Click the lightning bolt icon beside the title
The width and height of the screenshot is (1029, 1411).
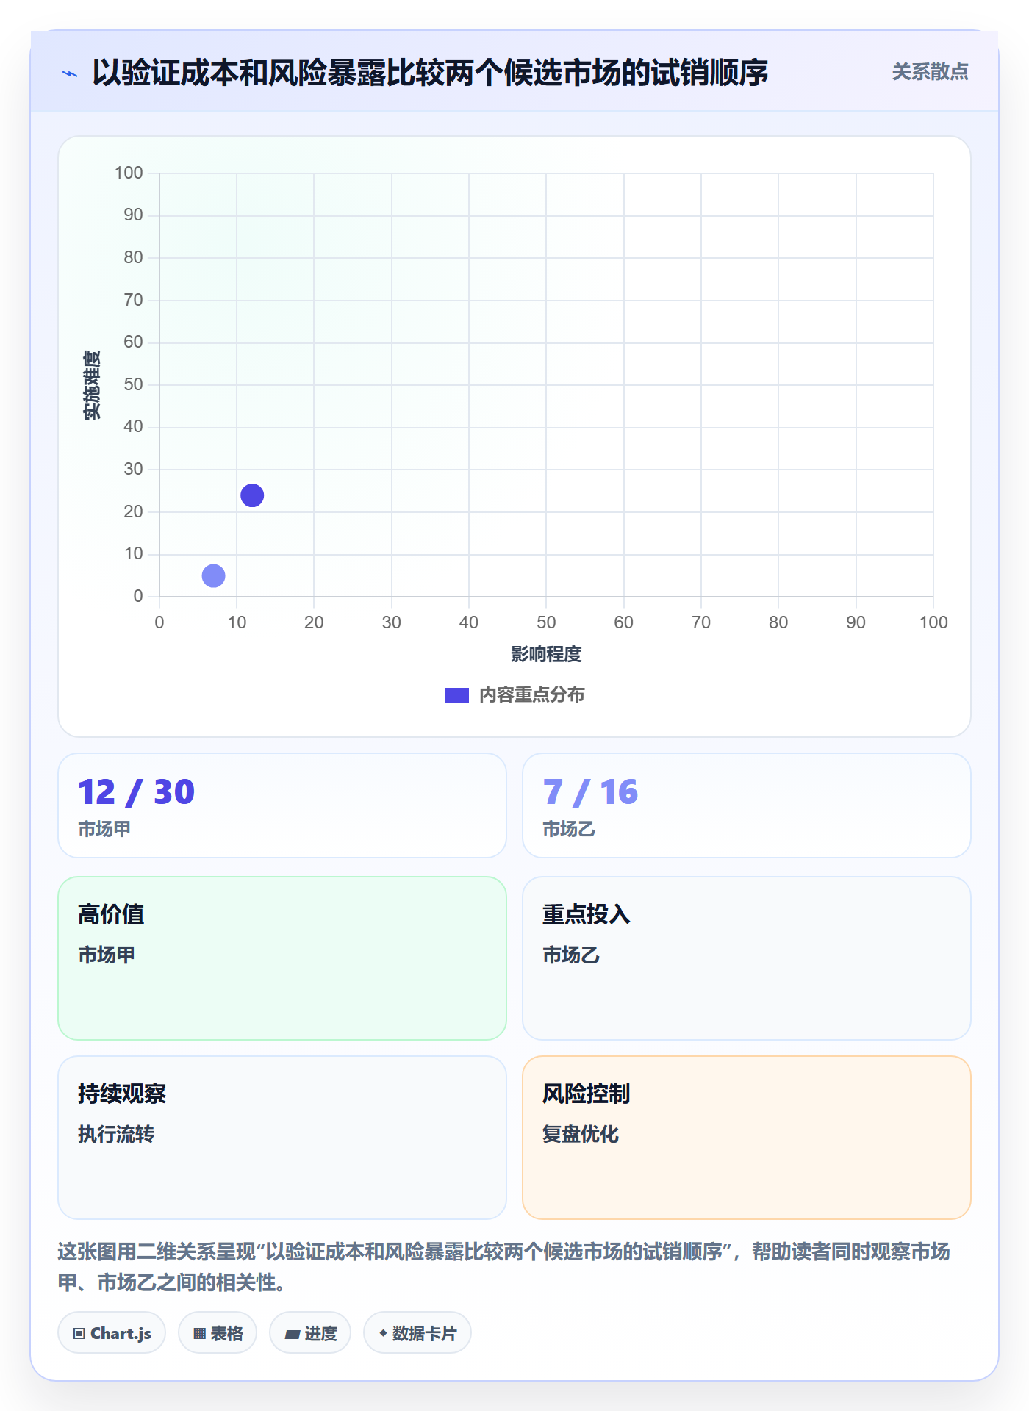(x=70, y=73)
